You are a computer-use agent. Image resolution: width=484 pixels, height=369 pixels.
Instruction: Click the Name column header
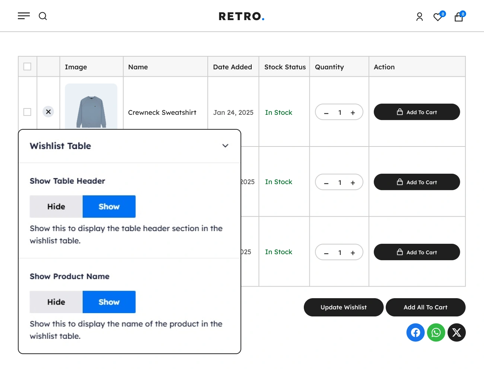[138, 67]
